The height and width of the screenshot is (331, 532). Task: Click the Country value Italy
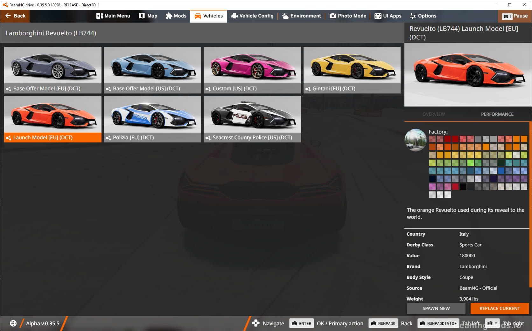(464, 234)
